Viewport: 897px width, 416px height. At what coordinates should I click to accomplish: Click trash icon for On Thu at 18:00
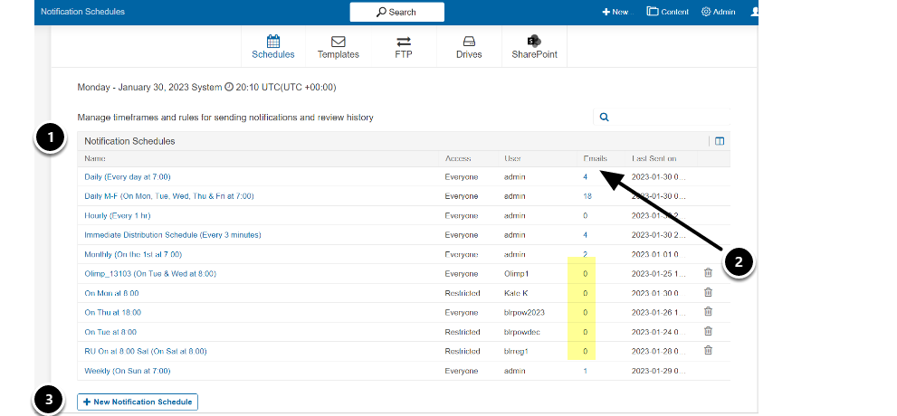708,312
